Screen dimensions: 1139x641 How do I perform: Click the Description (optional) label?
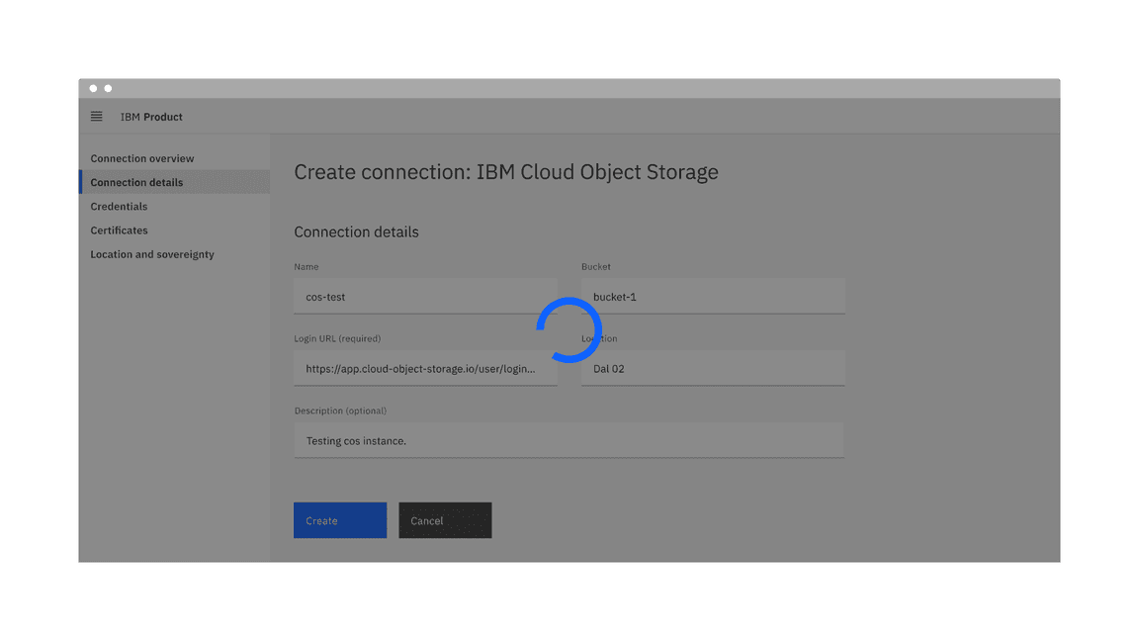pyautogui.click(x=340, y=411)
